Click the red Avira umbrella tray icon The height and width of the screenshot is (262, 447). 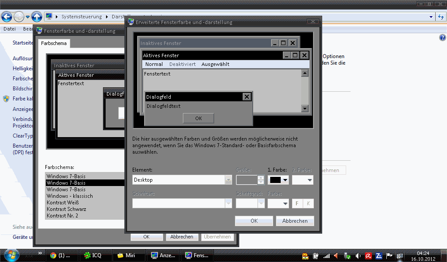tap(368, 256)
